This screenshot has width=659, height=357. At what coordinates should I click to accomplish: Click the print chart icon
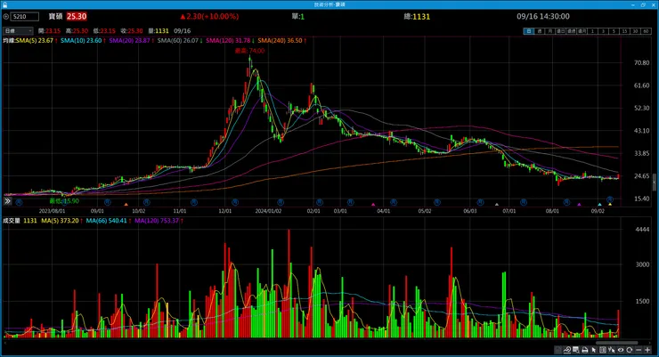click(585, 350)
